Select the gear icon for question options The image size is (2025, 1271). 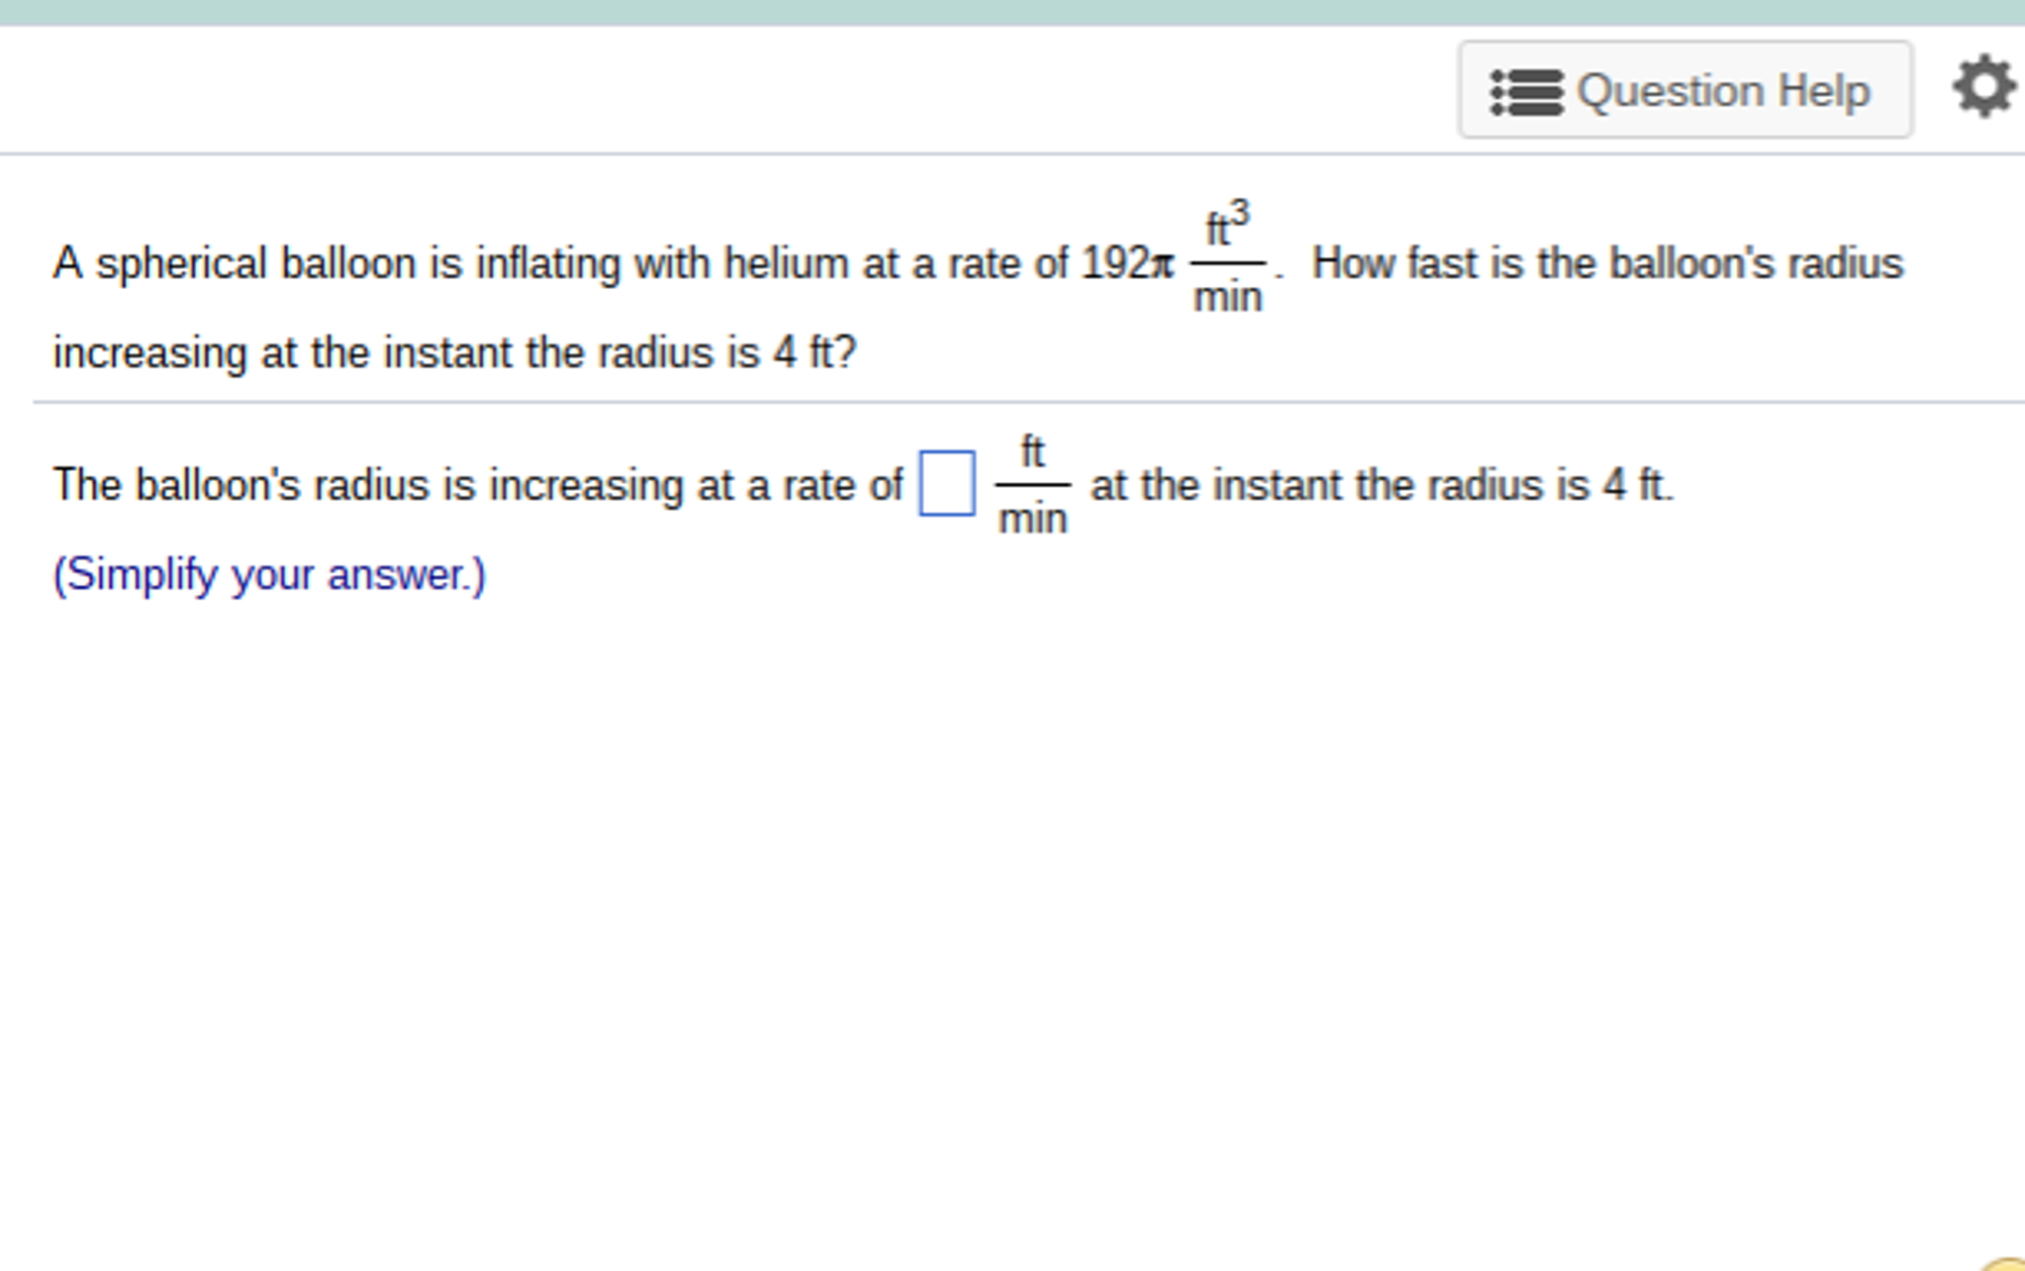[1982, 87]
